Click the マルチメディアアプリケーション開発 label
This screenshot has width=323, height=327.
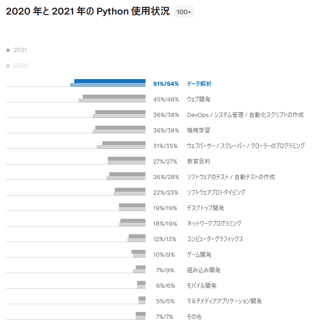(224, 301)
